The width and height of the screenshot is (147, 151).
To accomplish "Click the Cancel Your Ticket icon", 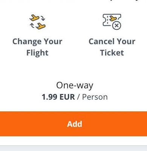I will click(112, 22).
